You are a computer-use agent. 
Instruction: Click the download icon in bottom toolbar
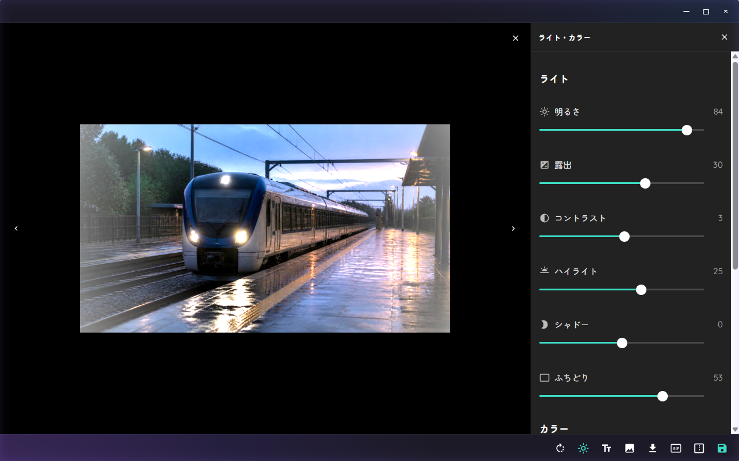[x=653, y=448]
